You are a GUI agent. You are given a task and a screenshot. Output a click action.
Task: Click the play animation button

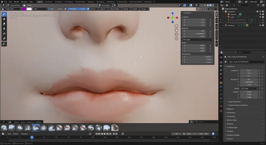(105, 134)
